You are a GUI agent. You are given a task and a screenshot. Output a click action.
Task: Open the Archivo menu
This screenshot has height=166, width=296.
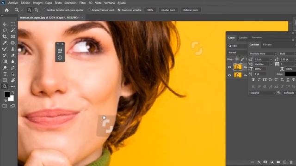tap(13, 3)
